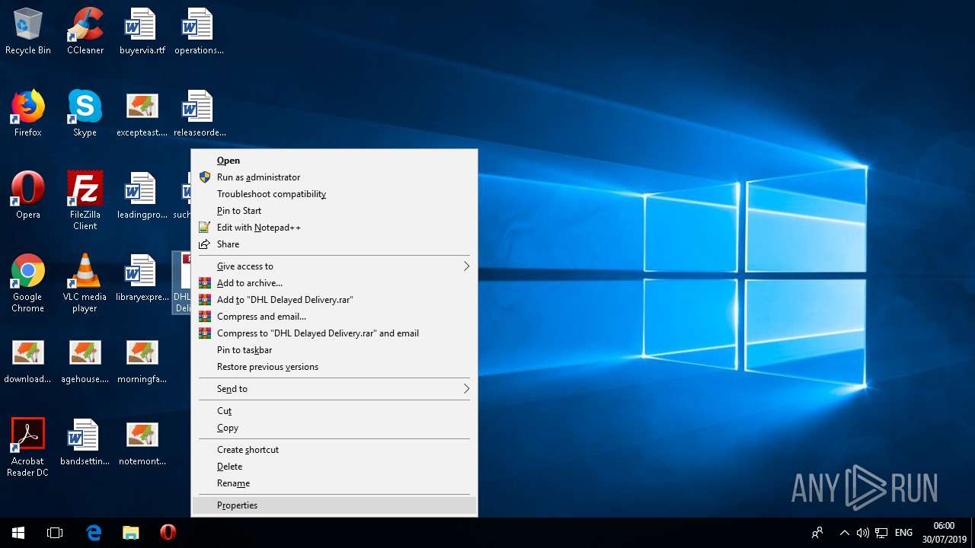This screenshot has height=548, width=975.
Task: Open the clock and date flyout
Action: [944, 533]
